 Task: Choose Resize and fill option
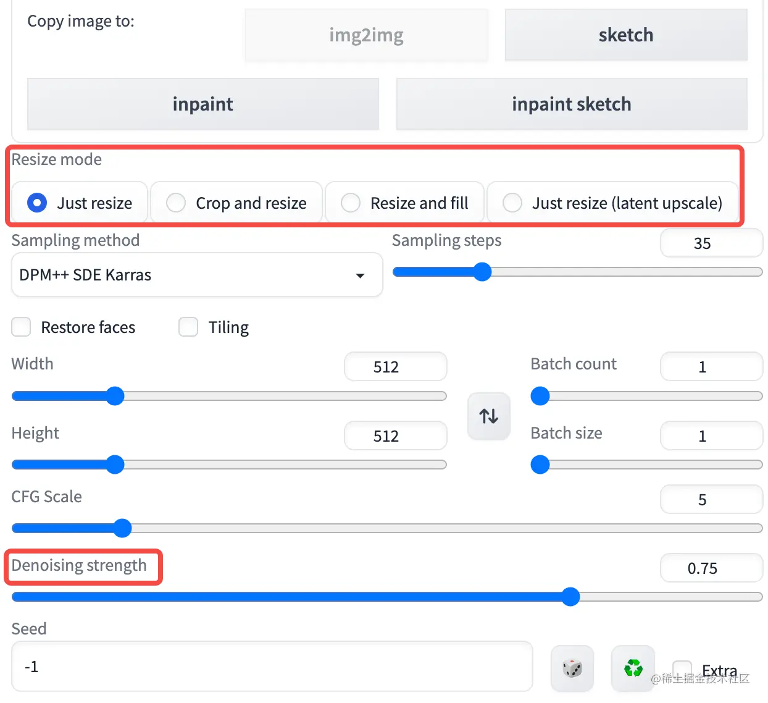click(x=351, y=203)
